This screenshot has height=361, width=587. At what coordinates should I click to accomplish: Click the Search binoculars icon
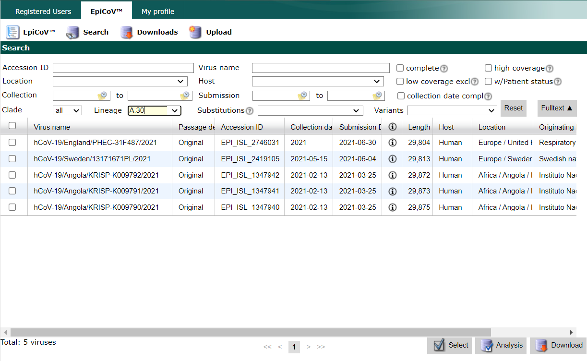pos(72,32)
